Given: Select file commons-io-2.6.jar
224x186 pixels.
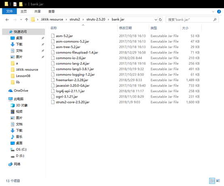Looking at the screenshot, I should pos(71,58).
